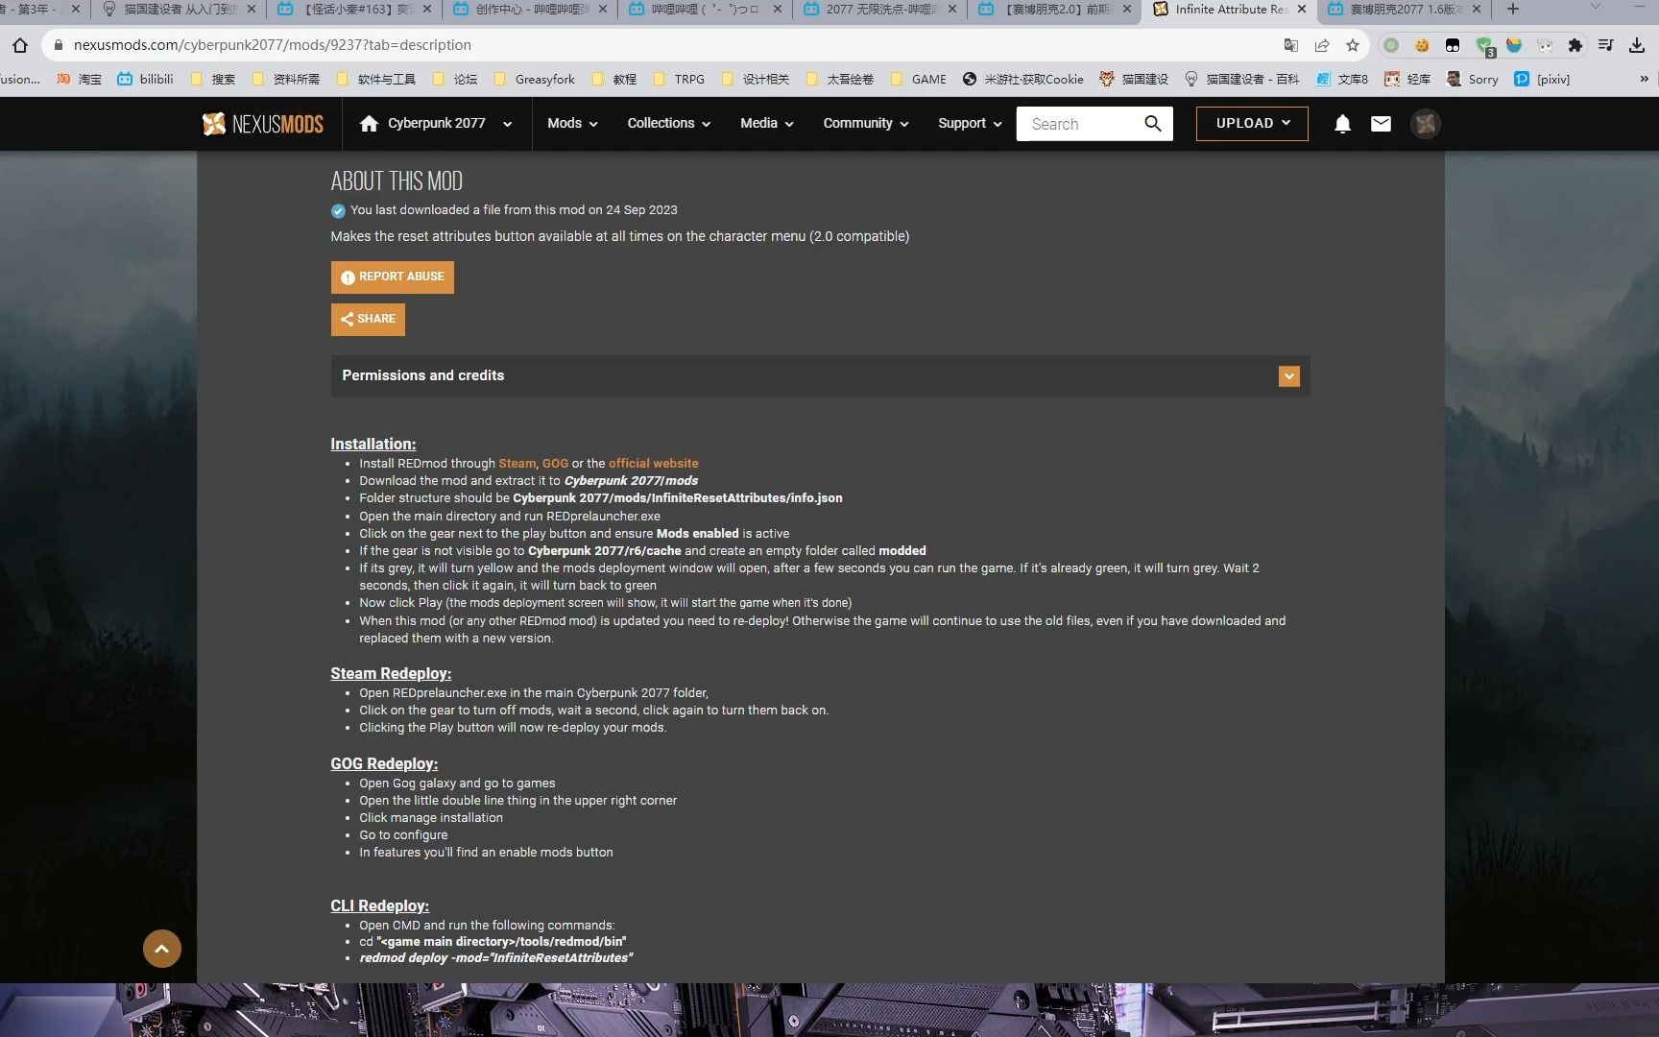This screenshot has height=1037, width=1659.
Task: Switch to the 2077 无限洗点 tab
Action: pos(880,10)
